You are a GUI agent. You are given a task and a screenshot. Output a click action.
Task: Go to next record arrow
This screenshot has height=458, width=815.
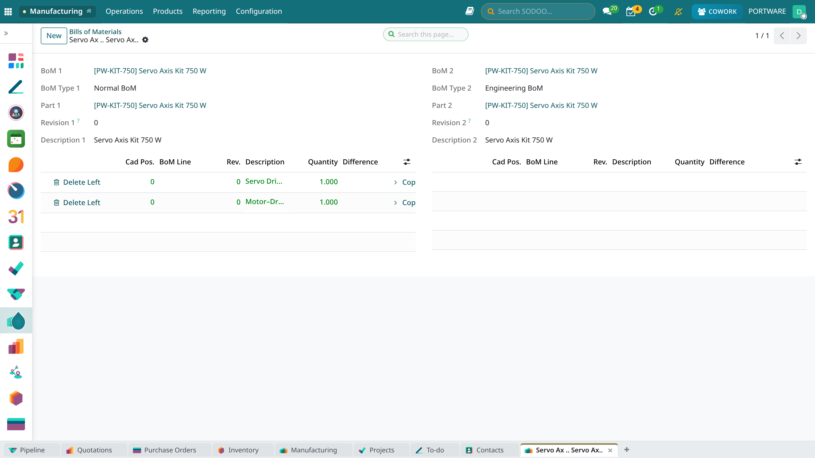click(x=798, y=36)
